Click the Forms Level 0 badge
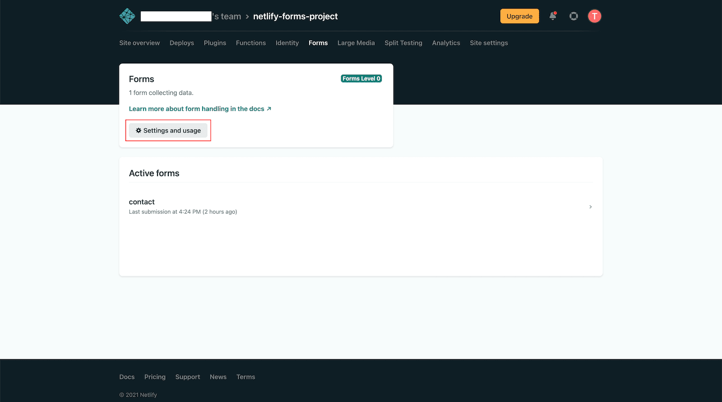This screenshot has width=722, height=402. 361,78
